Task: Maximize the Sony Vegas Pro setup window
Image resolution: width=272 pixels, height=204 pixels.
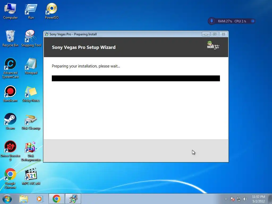Action: pos(215,34)
